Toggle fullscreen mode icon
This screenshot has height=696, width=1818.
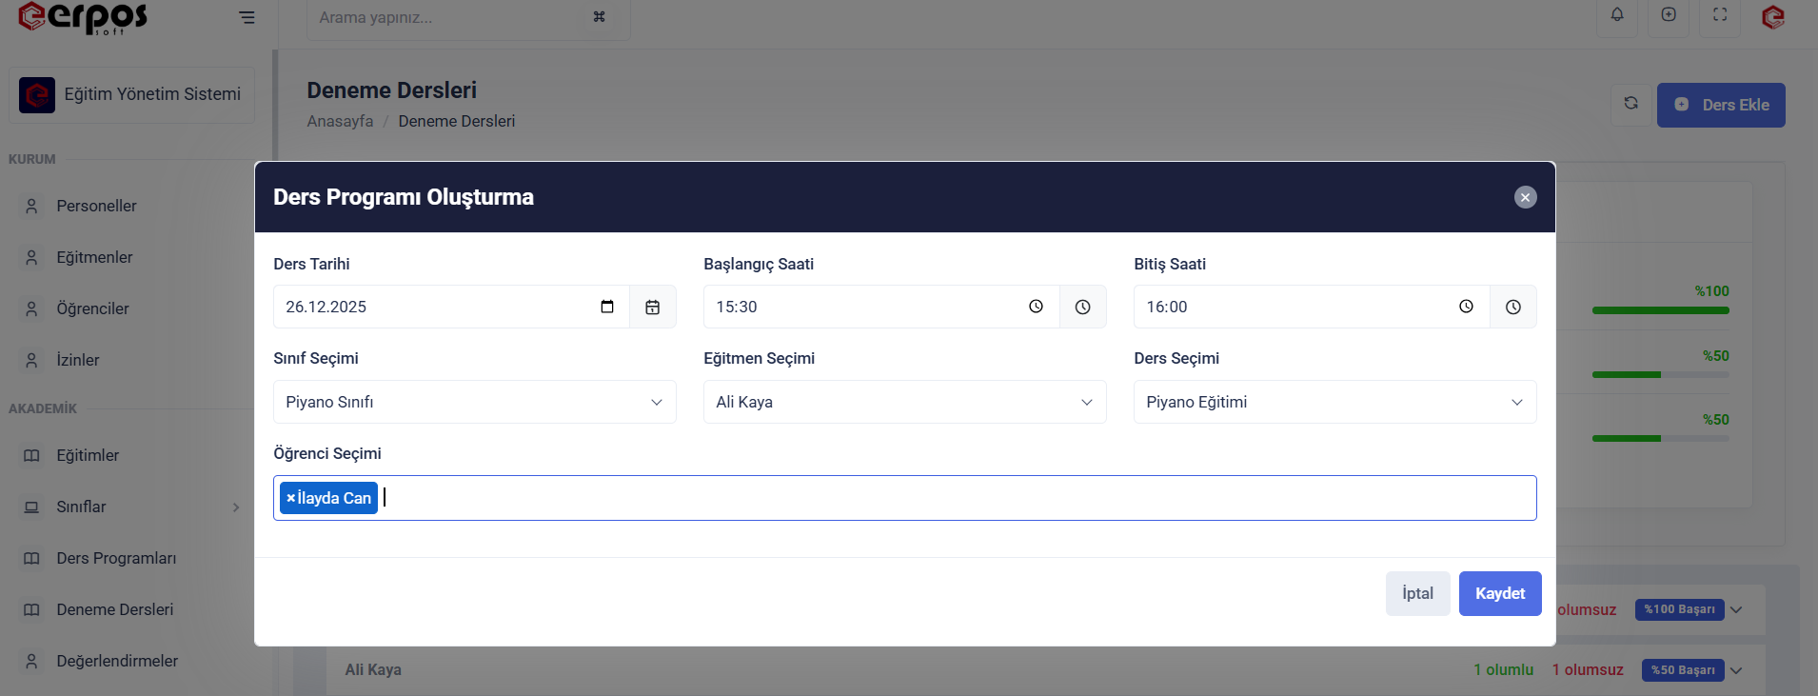1719,15
